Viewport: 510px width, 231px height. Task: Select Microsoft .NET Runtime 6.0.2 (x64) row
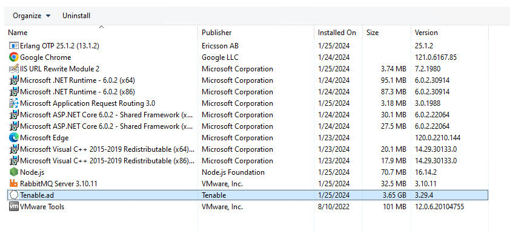pyautogui.click(x=248, y=80)
